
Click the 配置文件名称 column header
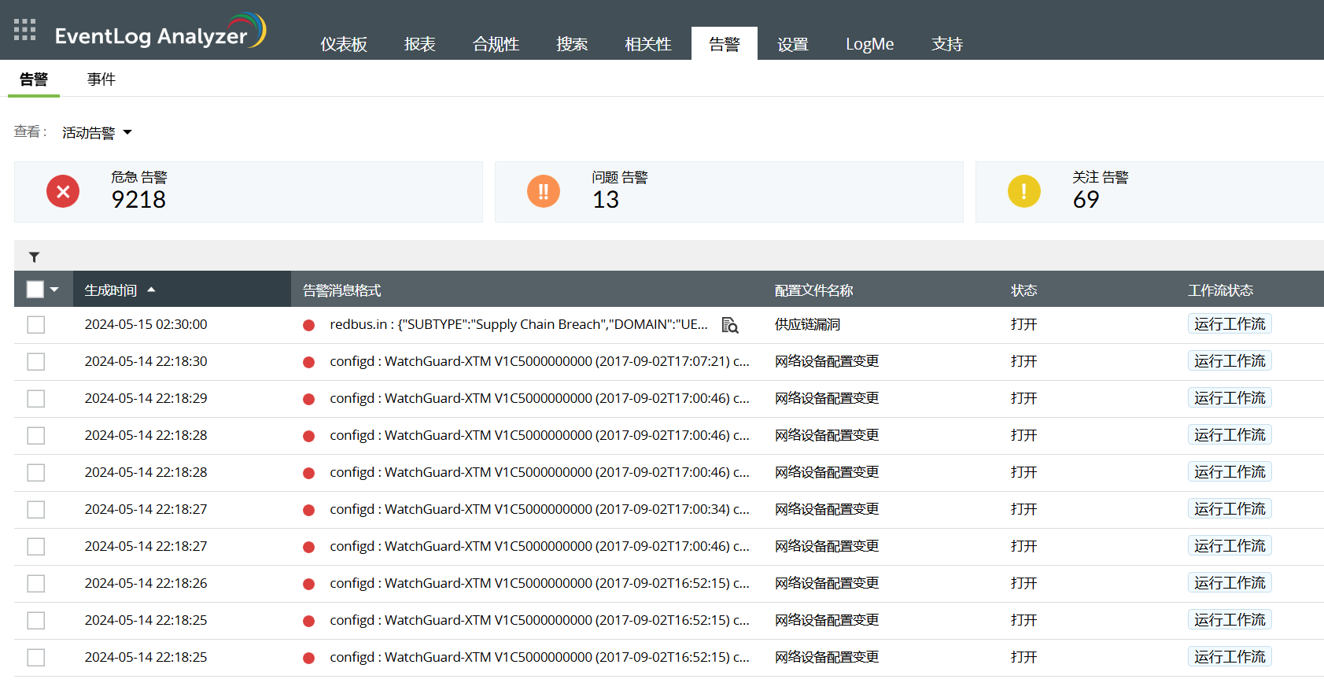(814, 290)
